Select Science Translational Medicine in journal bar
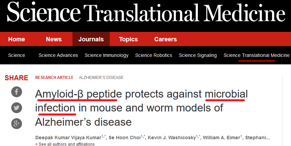This screenshot has width=291, height=146. pos(256,55)
